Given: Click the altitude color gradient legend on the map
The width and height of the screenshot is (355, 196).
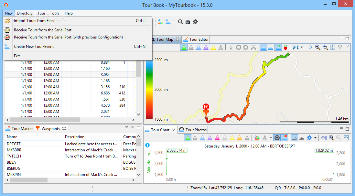Looking at the screenshot, I should tap(149, 89).
